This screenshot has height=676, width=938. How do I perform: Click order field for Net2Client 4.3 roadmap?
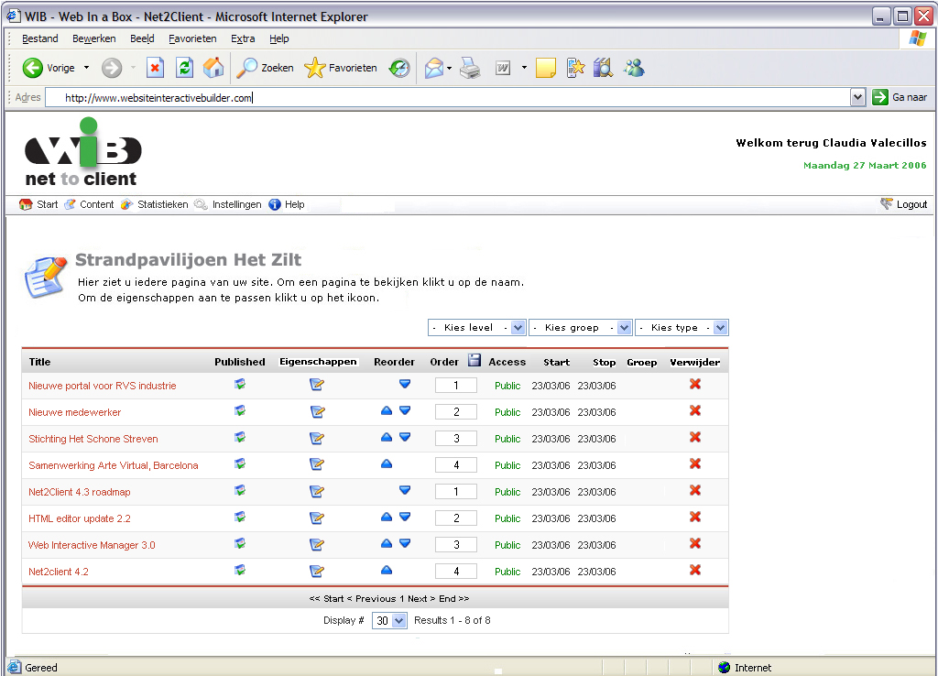[456, 492]
